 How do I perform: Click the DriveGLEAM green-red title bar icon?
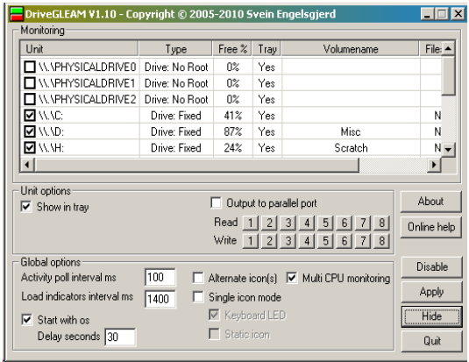point(17,14)
